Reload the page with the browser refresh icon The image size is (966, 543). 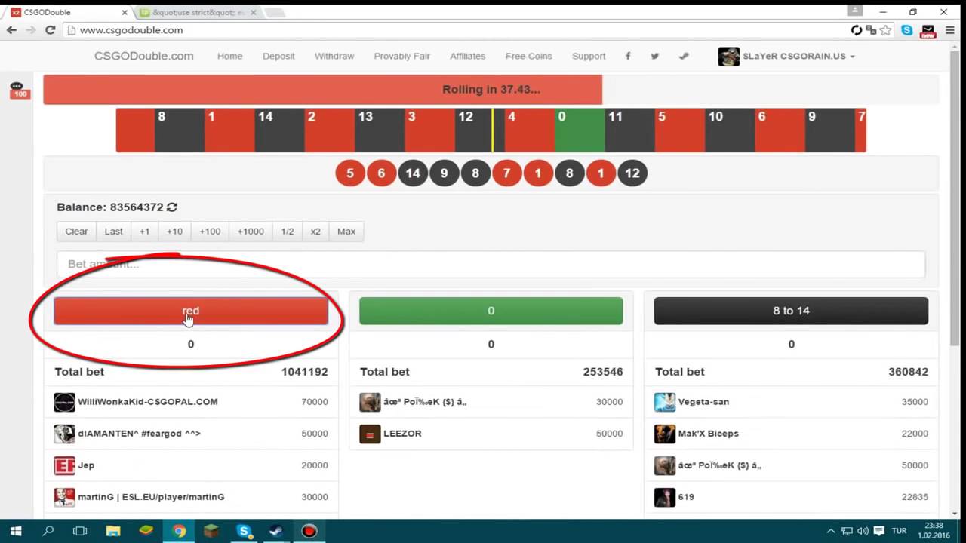51,30
